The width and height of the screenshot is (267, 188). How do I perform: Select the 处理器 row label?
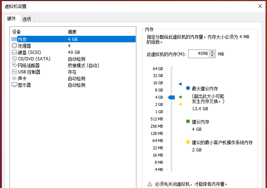click(24, 46)
